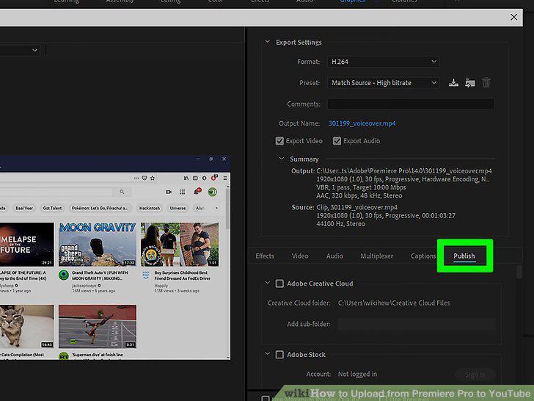Open the Preset dropdown Match Source - High bitrate

click(x=383, y=83)
